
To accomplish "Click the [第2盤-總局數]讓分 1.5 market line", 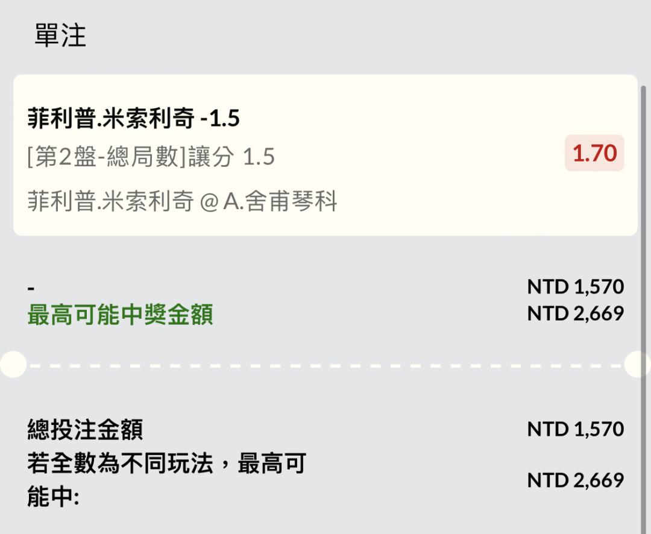I will [x=151, y=157].
